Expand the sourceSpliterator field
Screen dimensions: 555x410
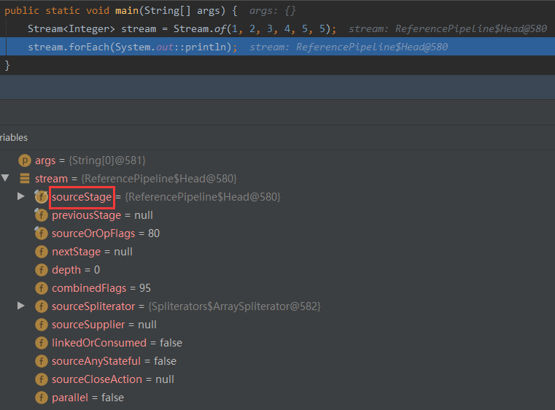coord(21,306)
